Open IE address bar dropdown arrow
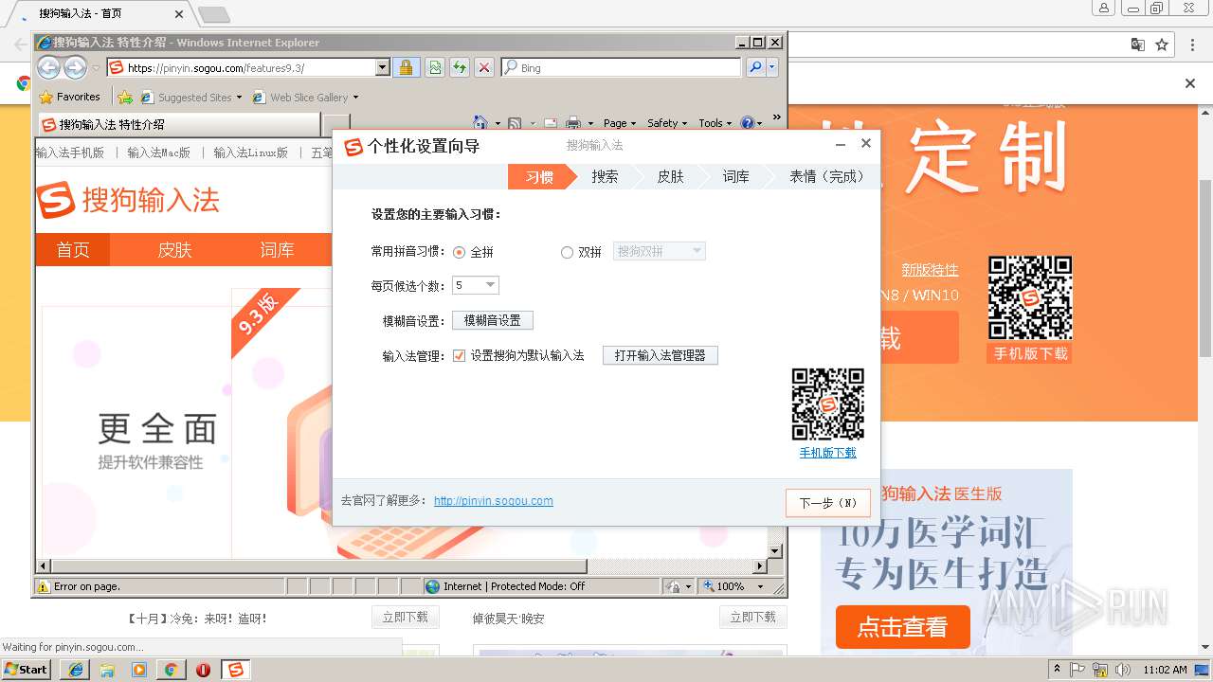 [x=383, y=67]
